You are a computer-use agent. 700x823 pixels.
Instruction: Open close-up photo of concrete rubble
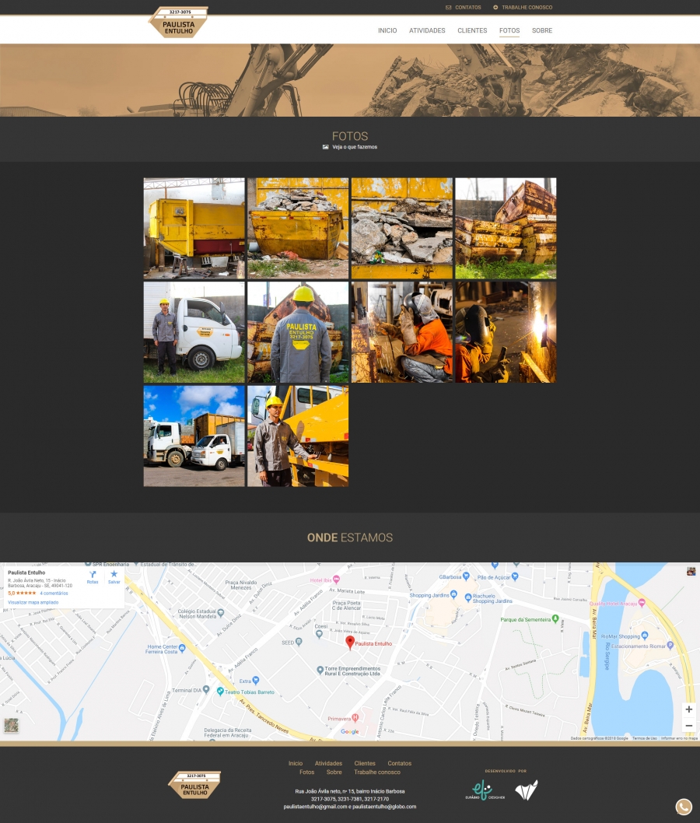402,229
